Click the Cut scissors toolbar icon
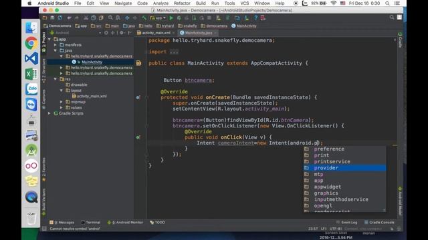 tap(86, 18)
